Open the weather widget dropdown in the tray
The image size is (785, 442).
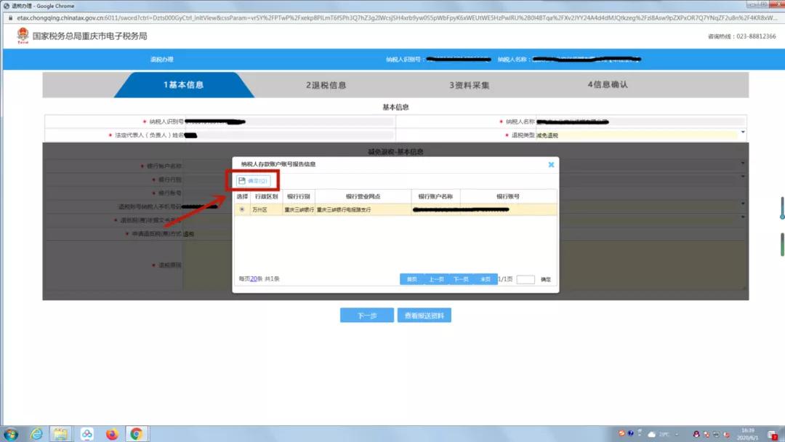tap(676, 434)
